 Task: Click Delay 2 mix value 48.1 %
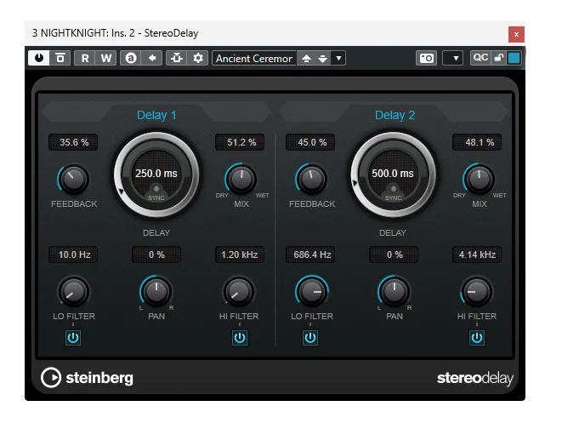[478, 142]
